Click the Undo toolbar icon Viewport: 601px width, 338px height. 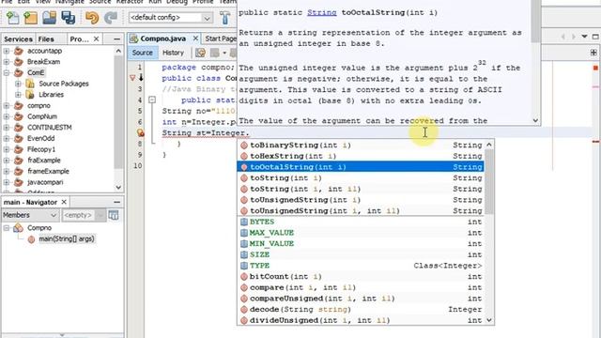92,18
